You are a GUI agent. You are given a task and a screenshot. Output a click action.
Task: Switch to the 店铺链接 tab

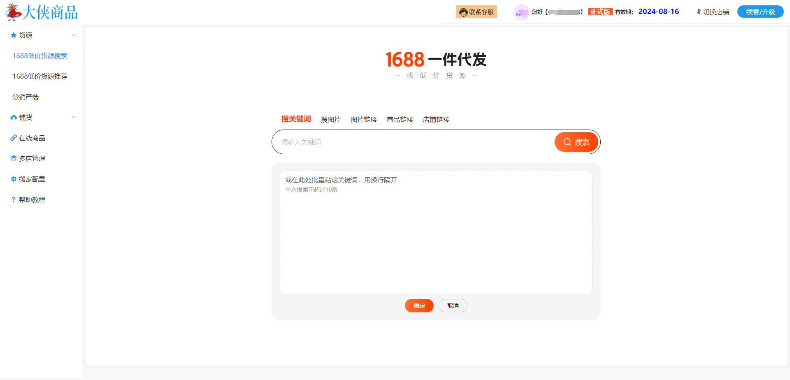click(x=436, y=119)
